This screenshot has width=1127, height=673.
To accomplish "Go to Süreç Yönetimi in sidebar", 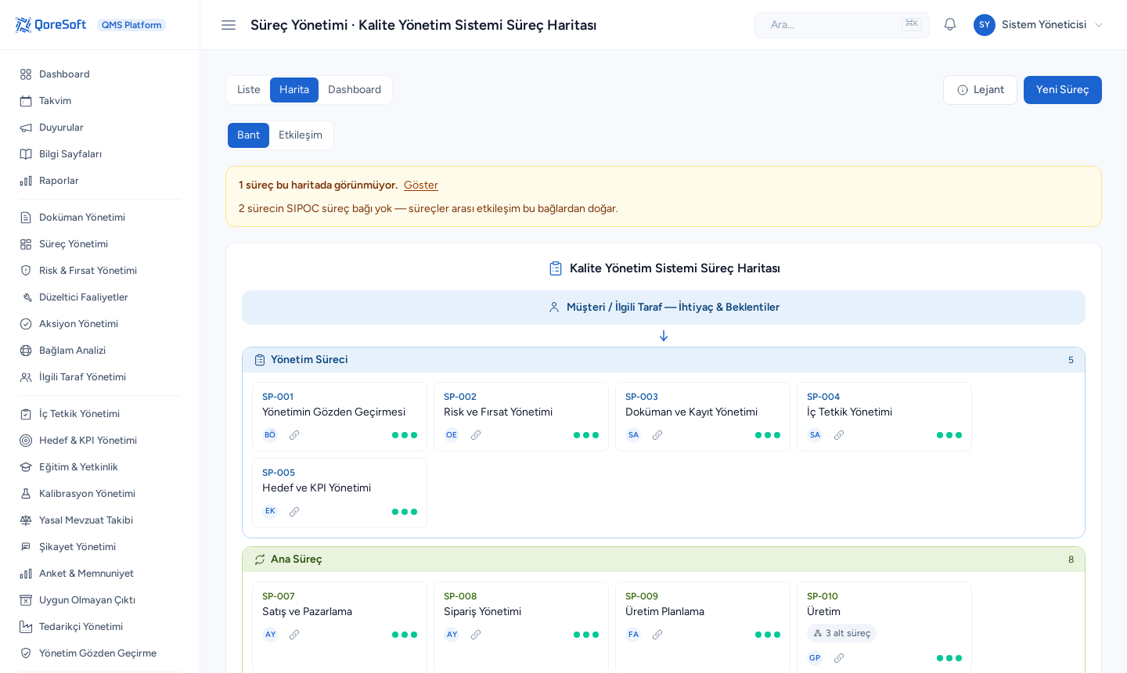I will click(100, 244).
